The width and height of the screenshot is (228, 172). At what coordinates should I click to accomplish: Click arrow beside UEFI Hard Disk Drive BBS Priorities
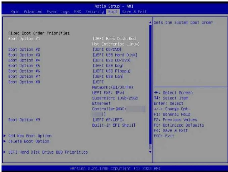pos(5,152)
